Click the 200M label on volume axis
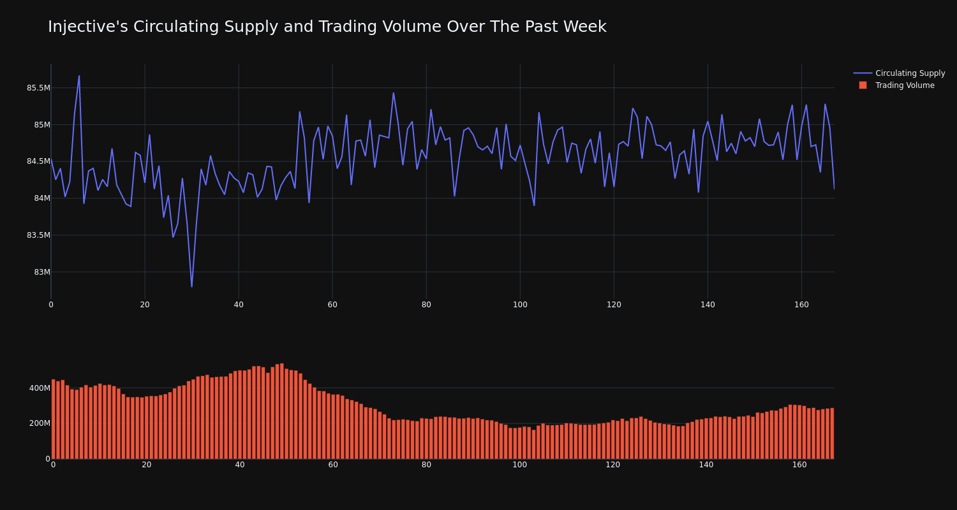 point(40,423)
